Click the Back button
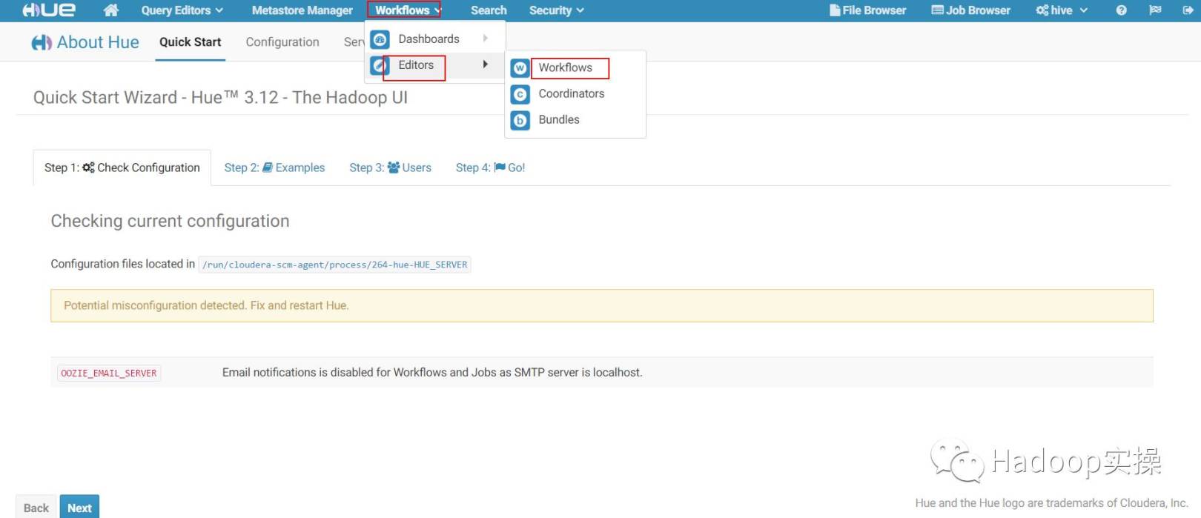Screen dimensions: 1201x518 (36, 507)
